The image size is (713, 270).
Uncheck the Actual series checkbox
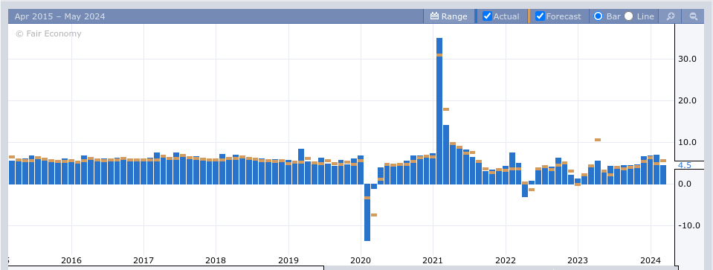click(x=487, y=16)
